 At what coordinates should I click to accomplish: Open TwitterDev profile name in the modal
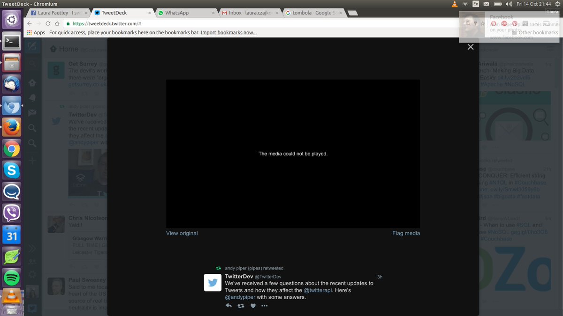pos(239,277)
